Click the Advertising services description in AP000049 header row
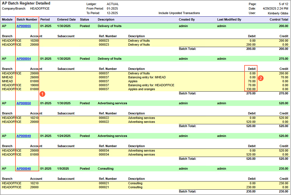291x195 pixels. (112, 136)
